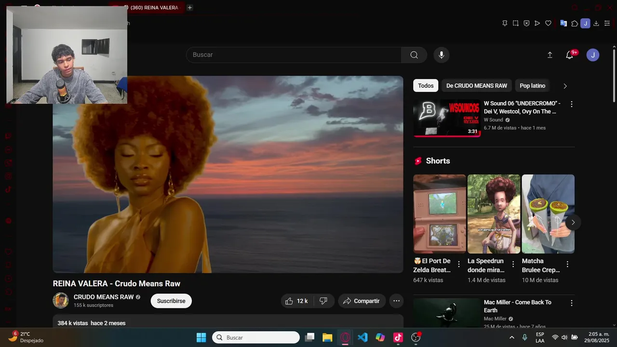Screen dimensions: 617x347
Task: Open Opera ad blocker shield icon
Action: (x=526, y=23)
